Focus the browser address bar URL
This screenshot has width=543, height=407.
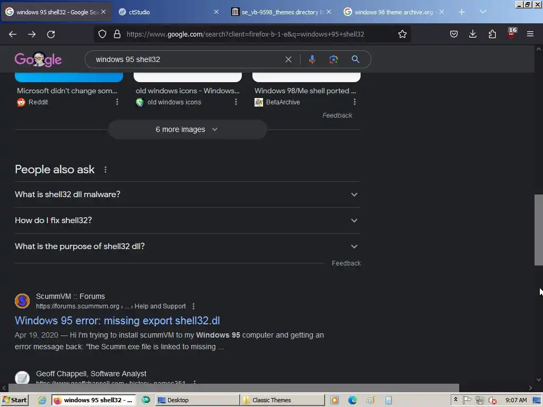[x=245, y=34]
